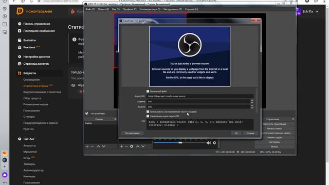Open the Коллекция сцен menu
The width and height of the screenshot is (329, 185).
pos(150,9)
